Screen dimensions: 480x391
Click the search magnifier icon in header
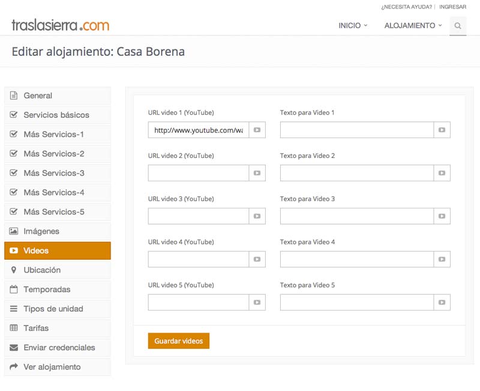458,26
